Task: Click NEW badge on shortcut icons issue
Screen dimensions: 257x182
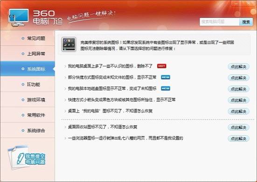Action: (x=166, y=77)
